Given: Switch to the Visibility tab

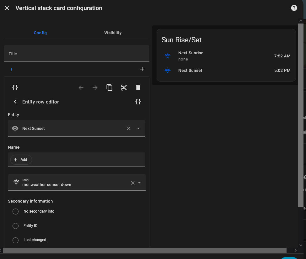Looking at the screenshot, I should pos(113,33).
